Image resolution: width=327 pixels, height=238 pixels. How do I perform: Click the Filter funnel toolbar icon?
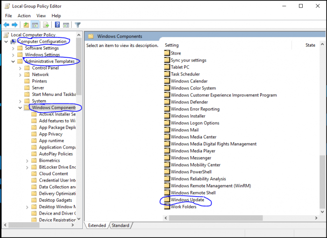click(78, 25)
